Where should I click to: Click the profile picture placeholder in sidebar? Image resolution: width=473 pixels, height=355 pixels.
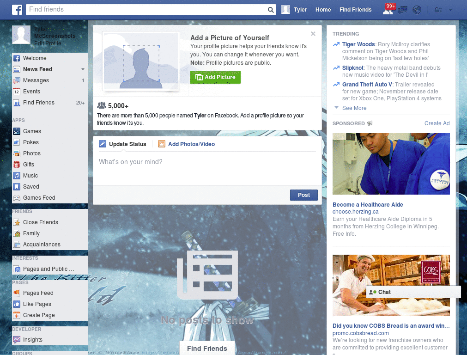21,35
